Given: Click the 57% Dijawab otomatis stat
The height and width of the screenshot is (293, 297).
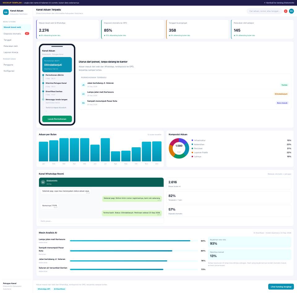Looking at the screenshot, I should coord(229,211).
